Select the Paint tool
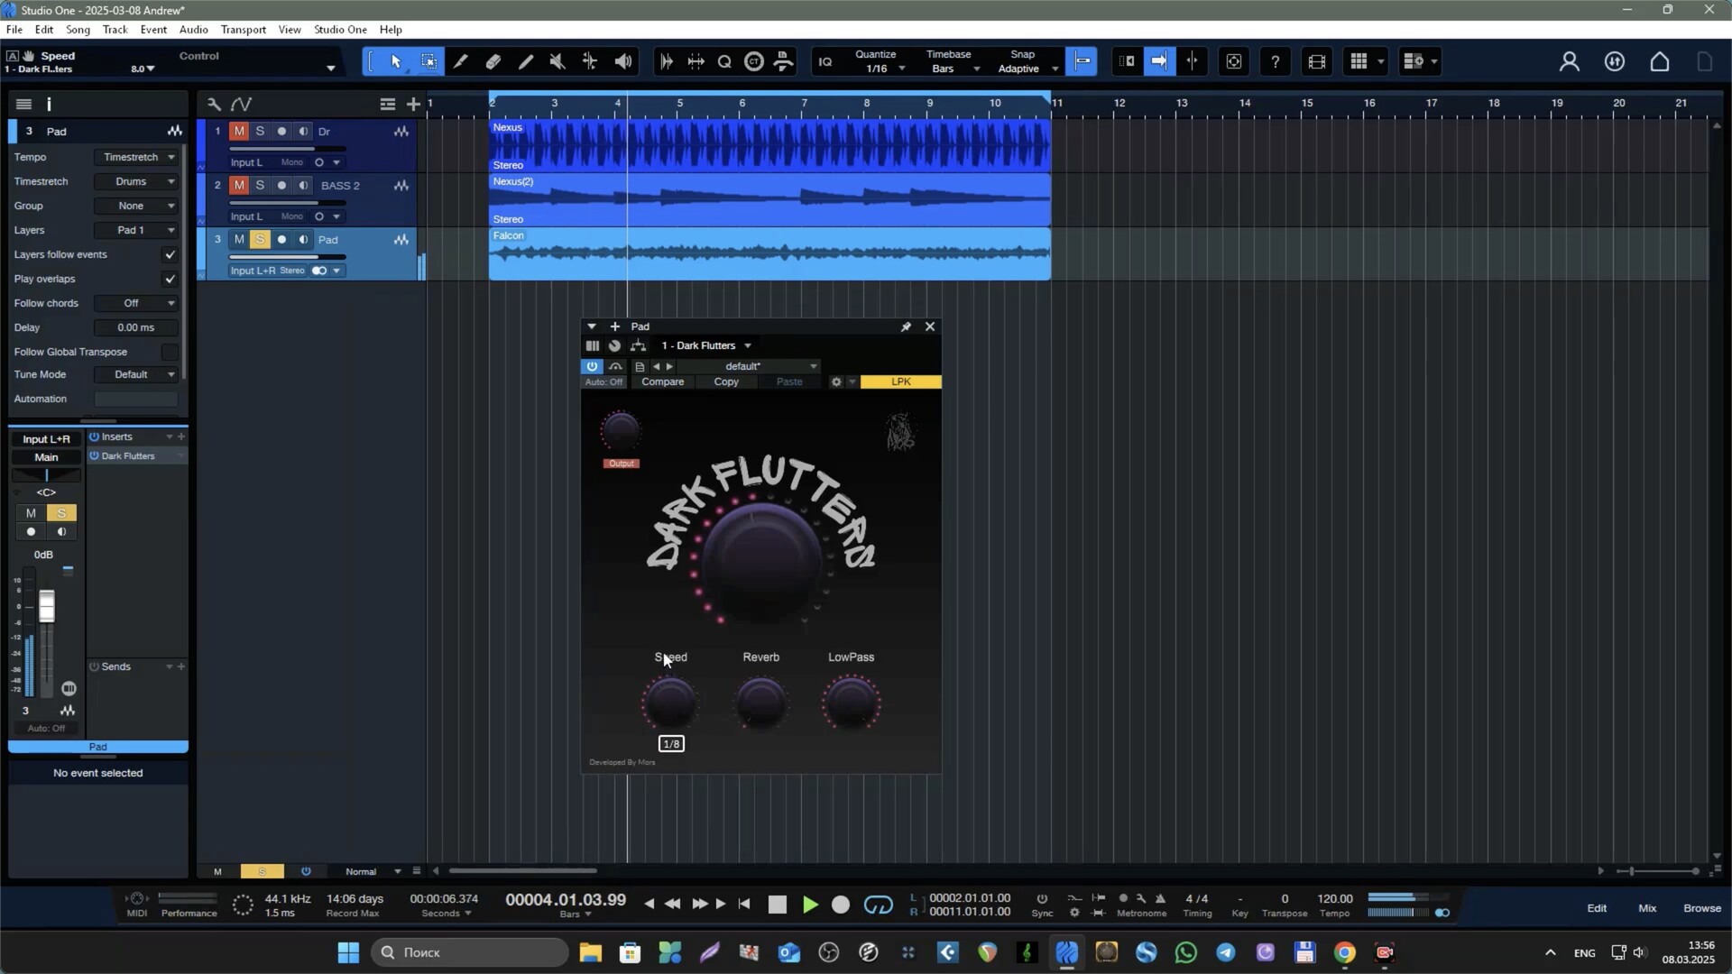The width and height of the screenshot is (1732, 974). [x=526, y=61]
